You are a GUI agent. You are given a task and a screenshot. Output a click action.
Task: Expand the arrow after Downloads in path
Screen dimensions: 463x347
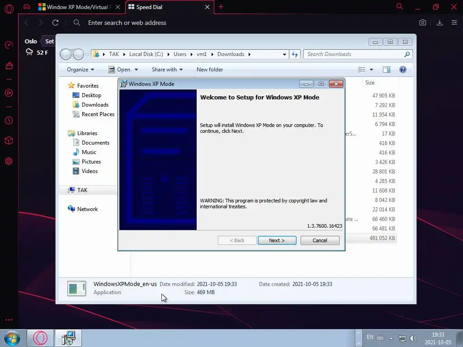click(x=250, y=54)
